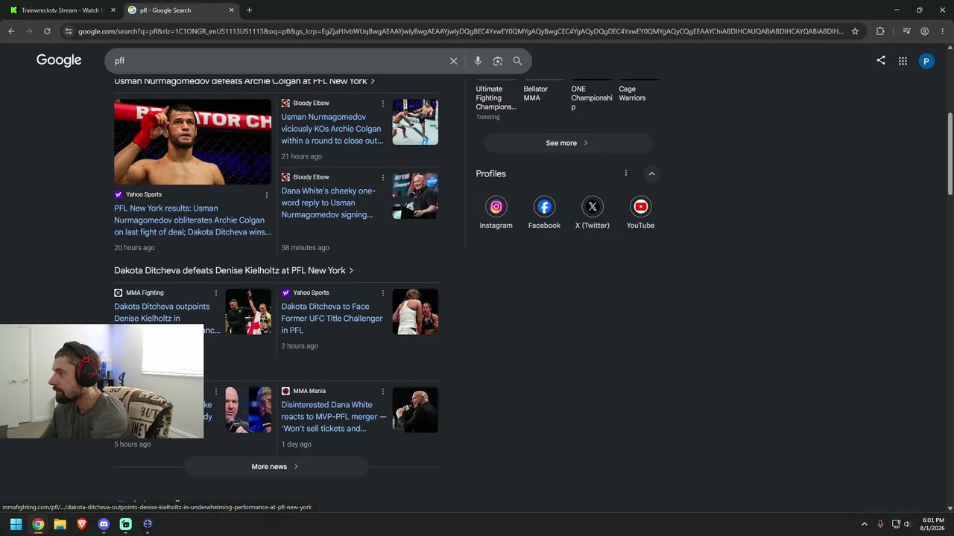Reload the current page
Image resolution: width=954 pixels, height=536 pixels.
tap(47, 31)
